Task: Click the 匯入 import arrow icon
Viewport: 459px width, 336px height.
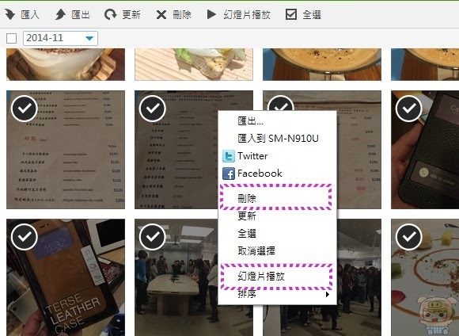Action: [x=9, y=14]
